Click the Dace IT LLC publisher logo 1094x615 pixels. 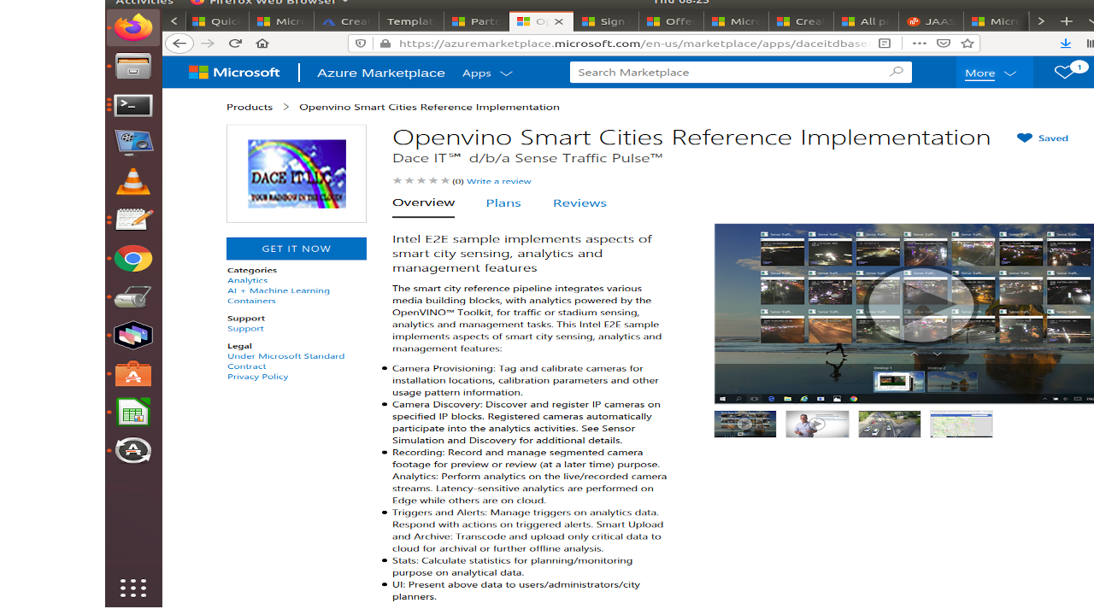coord(297,173)
